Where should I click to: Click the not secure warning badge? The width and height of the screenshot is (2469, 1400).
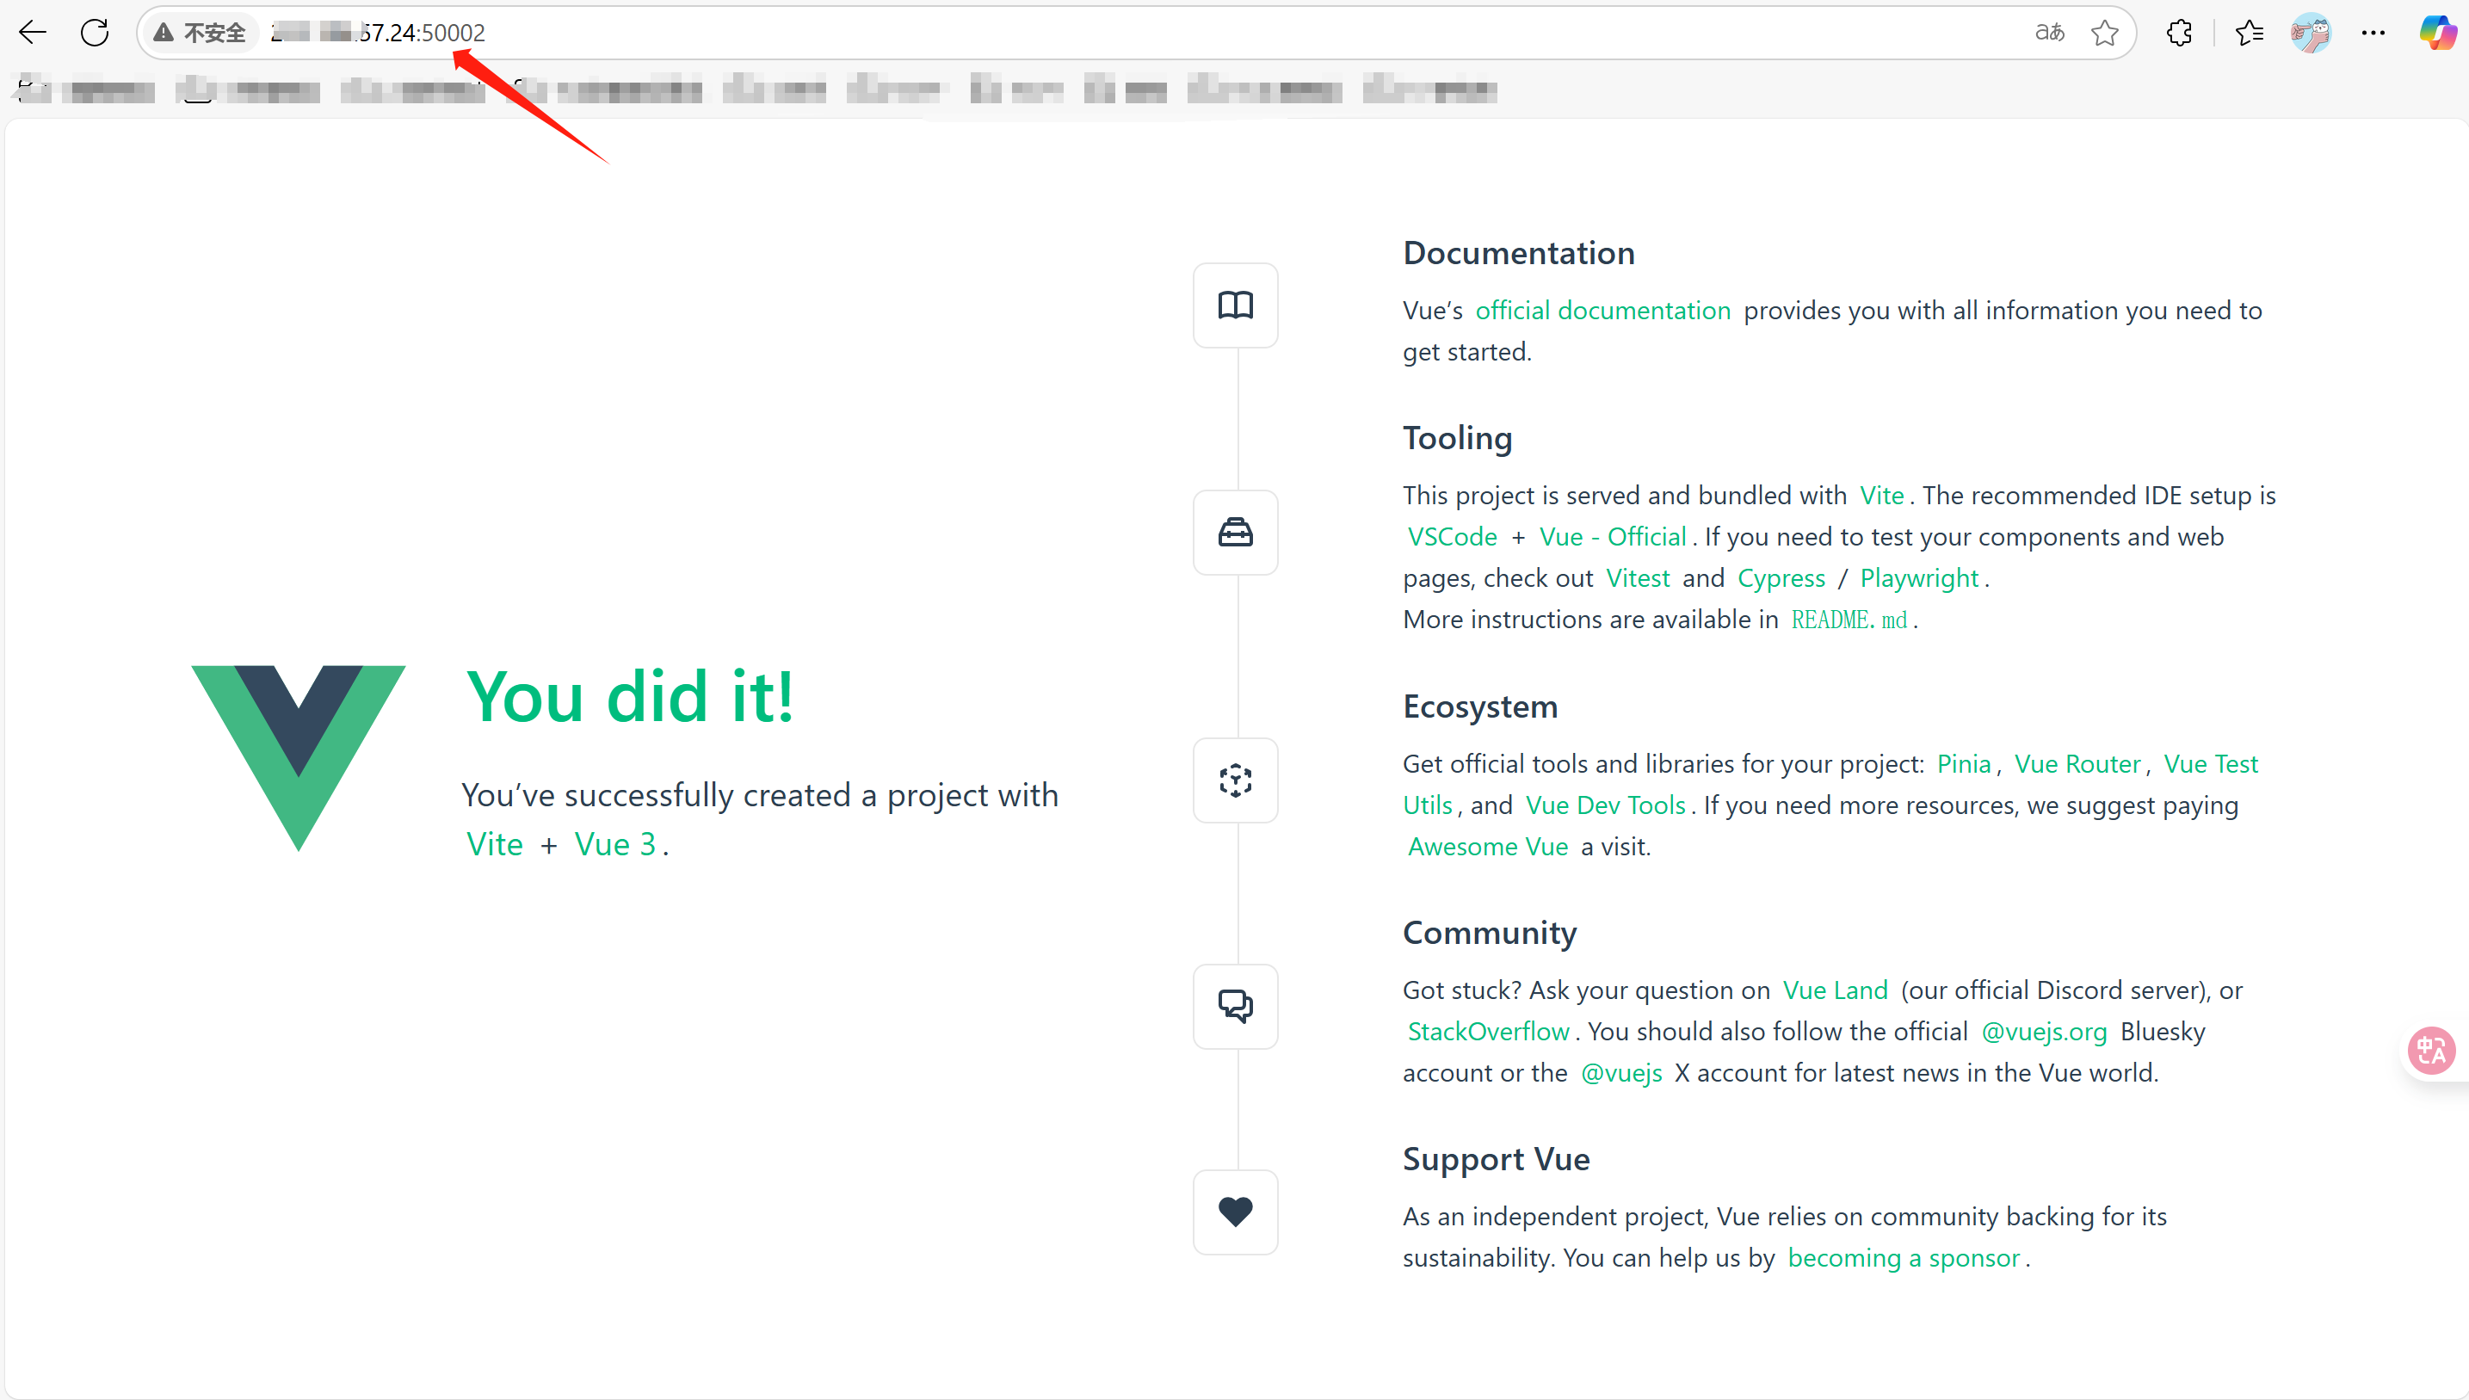[x=201, y=33]
